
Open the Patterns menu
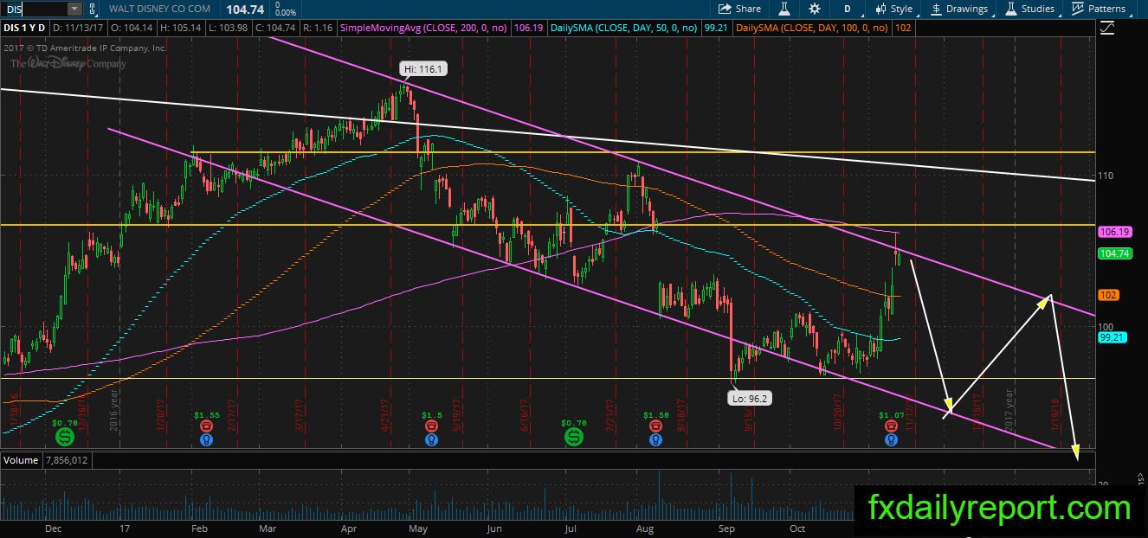click(x=1100, y=9)
